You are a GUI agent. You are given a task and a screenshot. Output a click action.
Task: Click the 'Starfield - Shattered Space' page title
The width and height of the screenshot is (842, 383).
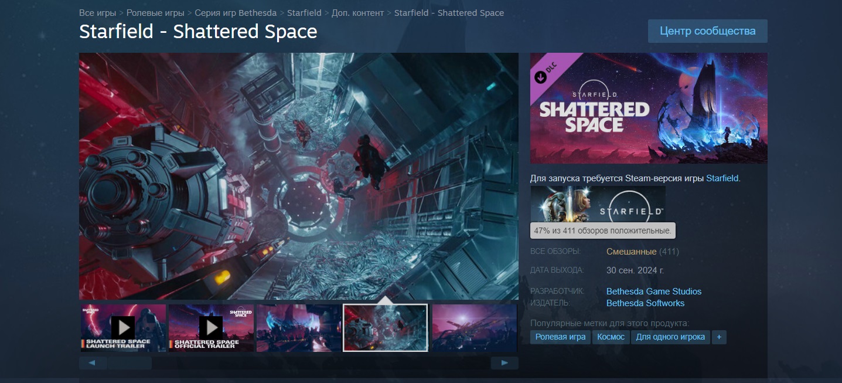(x=198, y=32)
